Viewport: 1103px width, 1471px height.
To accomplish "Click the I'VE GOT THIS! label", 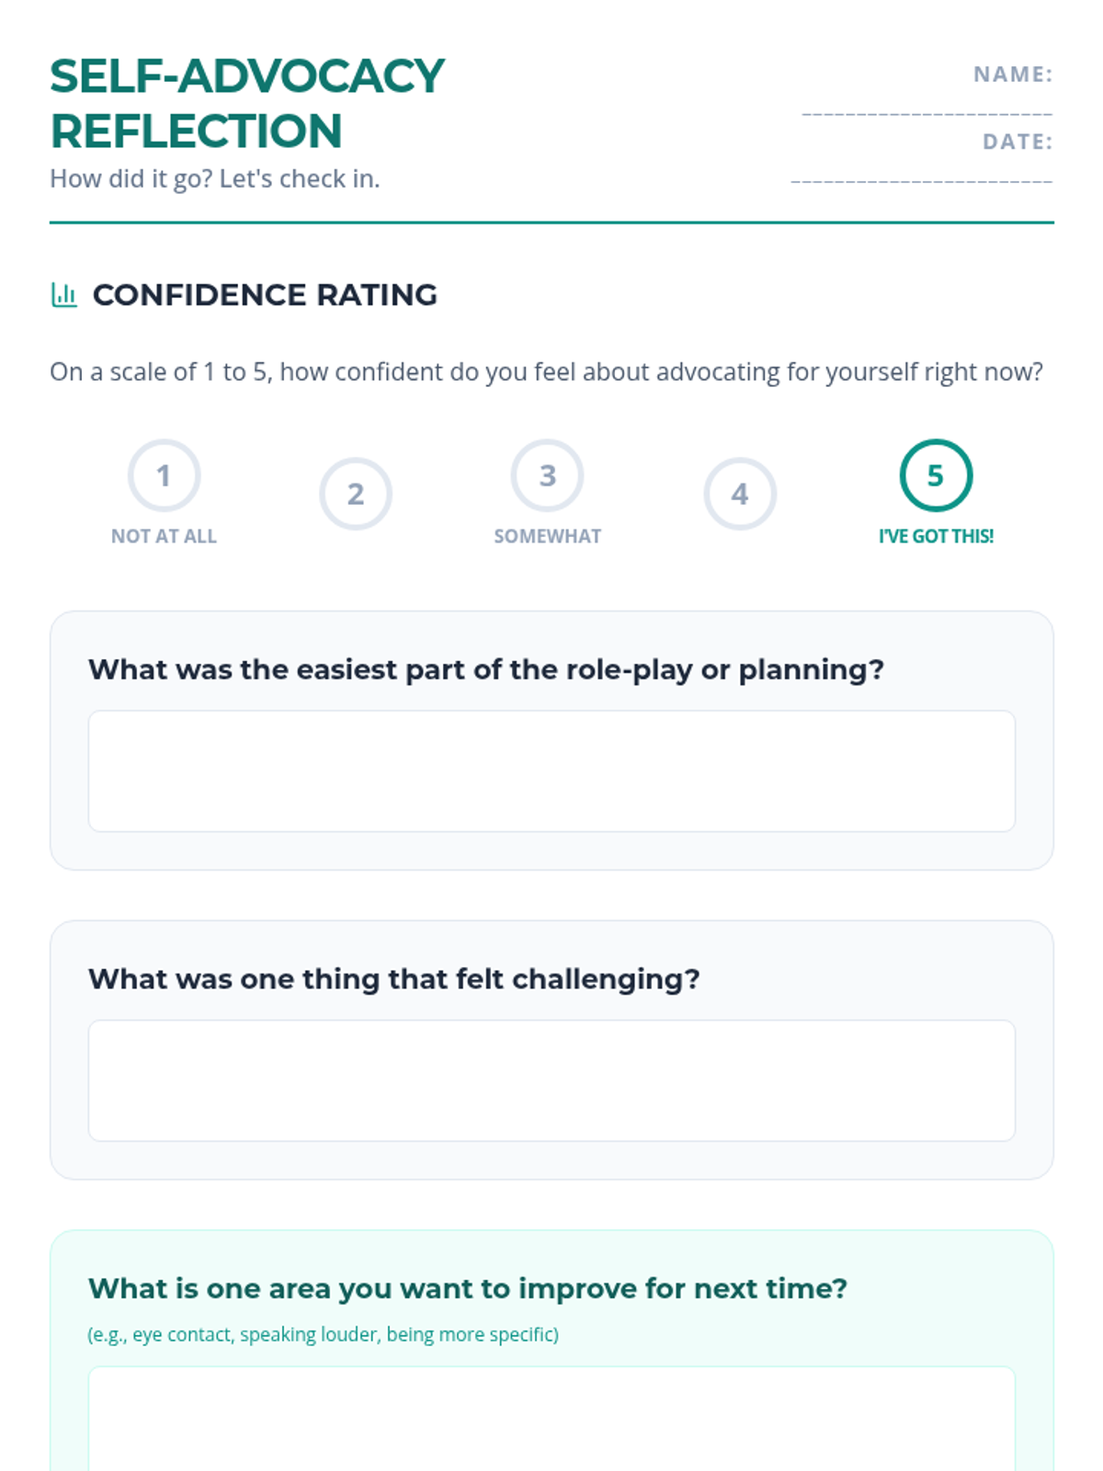I will pos(936,536).
